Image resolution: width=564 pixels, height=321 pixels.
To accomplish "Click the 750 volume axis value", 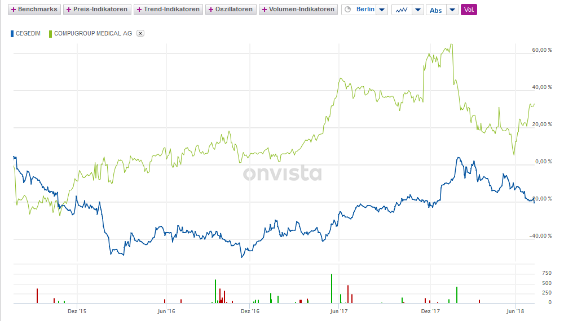I will click(547, 273).
